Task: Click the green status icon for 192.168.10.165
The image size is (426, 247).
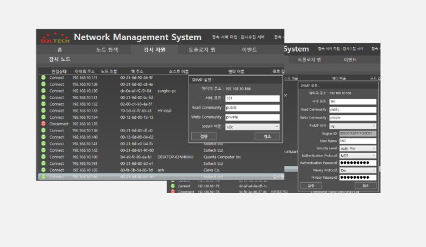Action: (43, 170)
